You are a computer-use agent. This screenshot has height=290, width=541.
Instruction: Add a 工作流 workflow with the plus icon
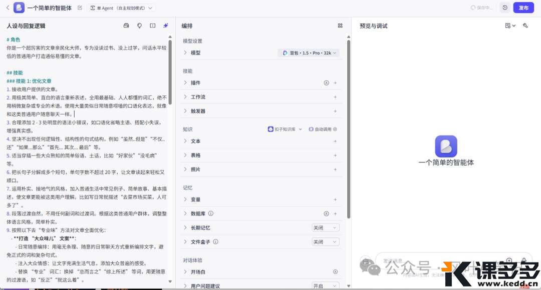point(335,97)
